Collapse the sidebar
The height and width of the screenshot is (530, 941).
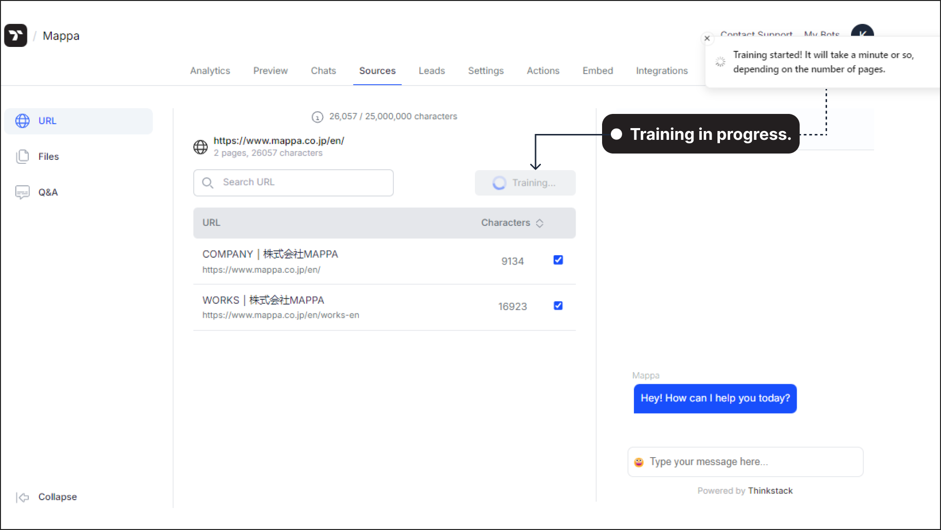[47, 497]
